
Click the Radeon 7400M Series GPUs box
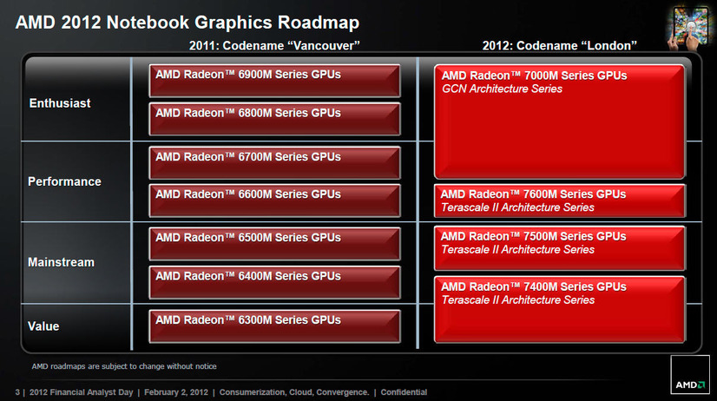(x=559, y=309)
